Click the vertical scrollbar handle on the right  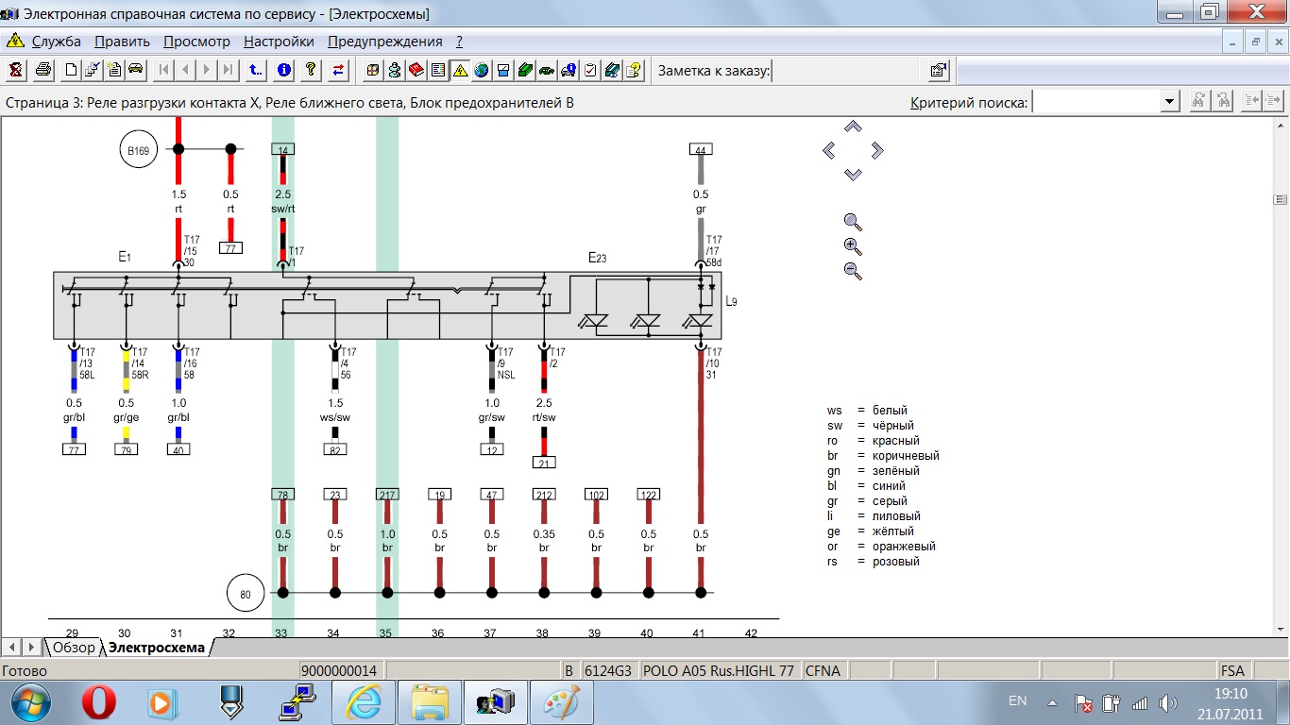tap(1281, 199)
